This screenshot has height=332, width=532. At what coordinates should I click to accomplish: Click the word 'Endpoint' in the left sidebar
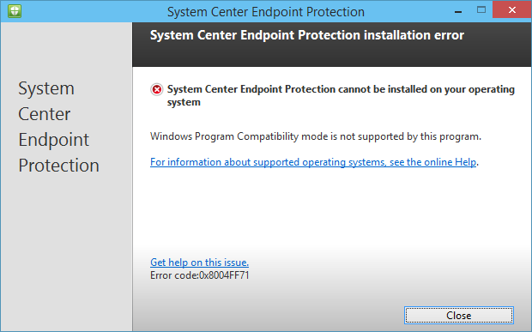click(53, 140)
